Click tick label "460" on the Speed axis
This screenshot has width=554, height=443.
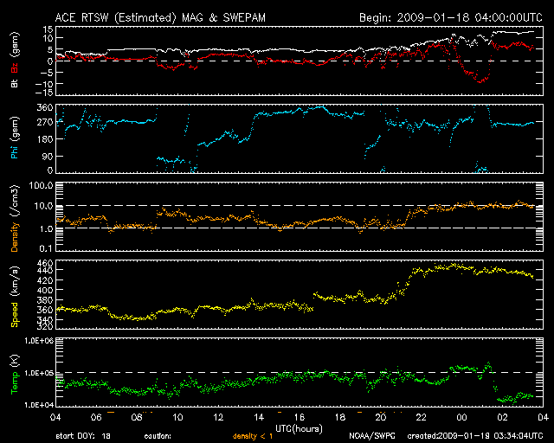tap(45, 263)
